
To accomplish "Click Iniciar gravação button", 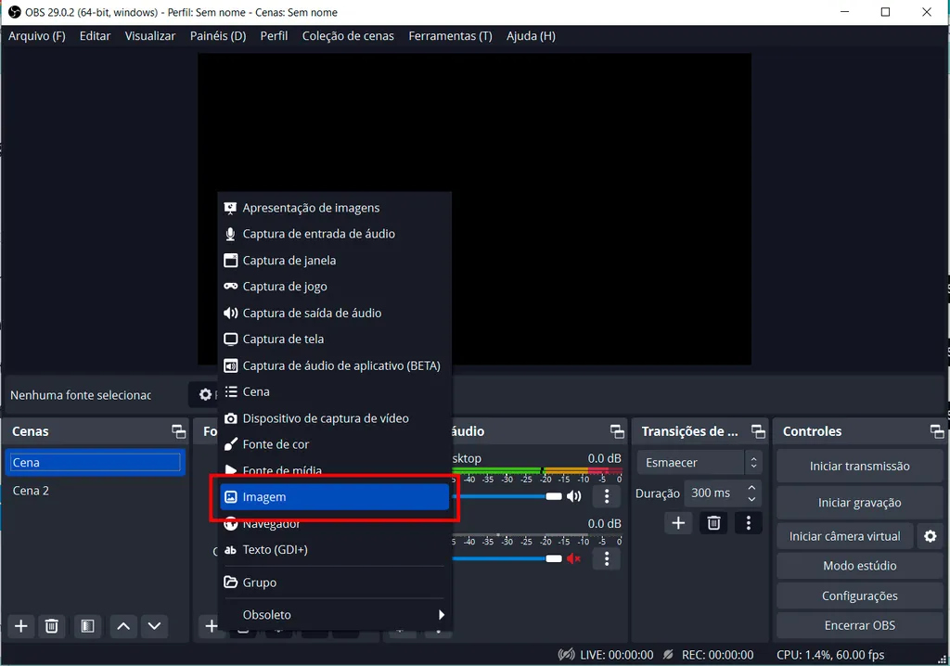I will [860, 503].
